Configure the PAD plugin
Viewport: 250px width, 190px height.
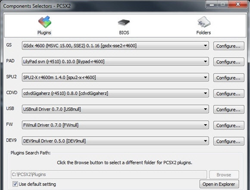click(x=228, y=62)
